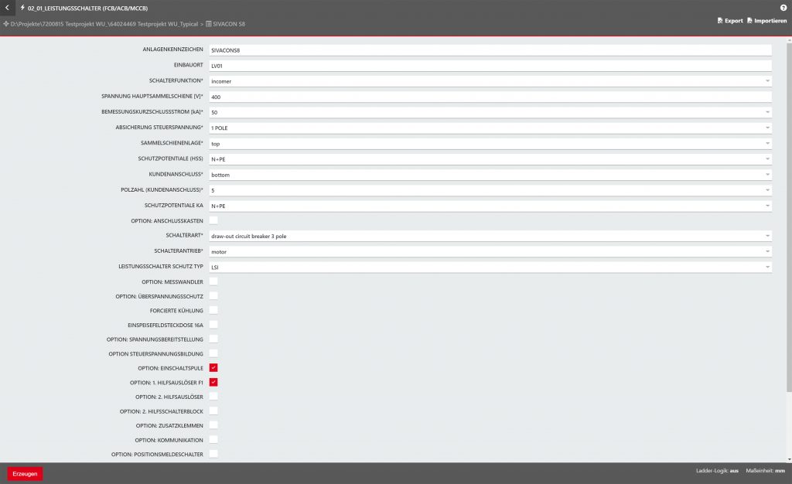The height and width of the screenshot is (484, 792).
Task: Uncheck Option: 1. Hilfsauslöser F1 checkbox
Action: (x=213, y=382)
